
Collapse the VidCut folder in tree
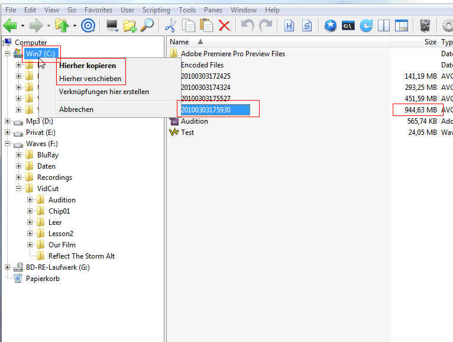coord(19,189)
